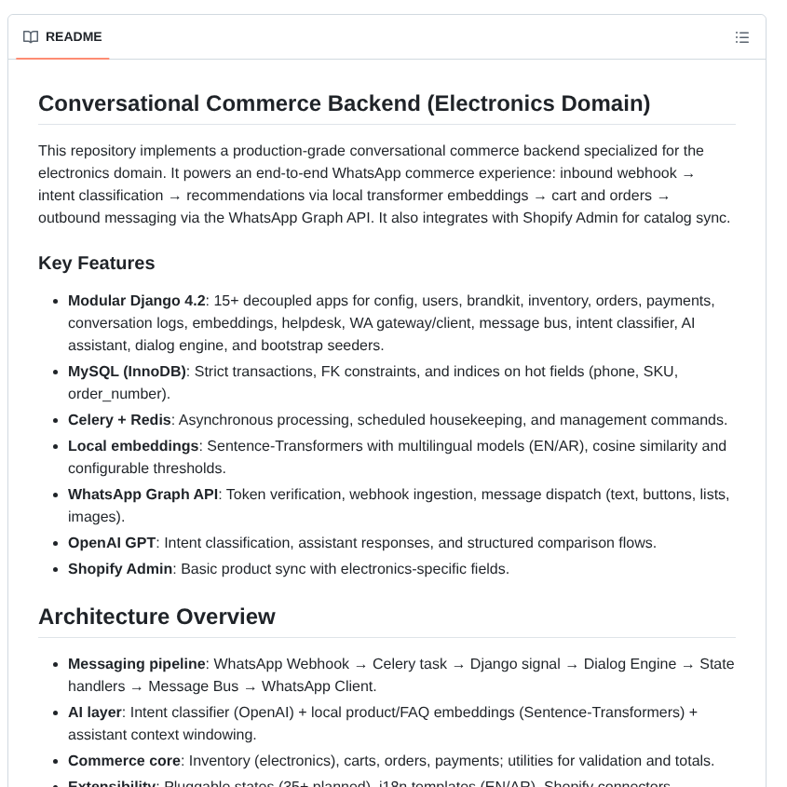
Task: Click the Shopify Admin bullet label
Action: [120, 569]
